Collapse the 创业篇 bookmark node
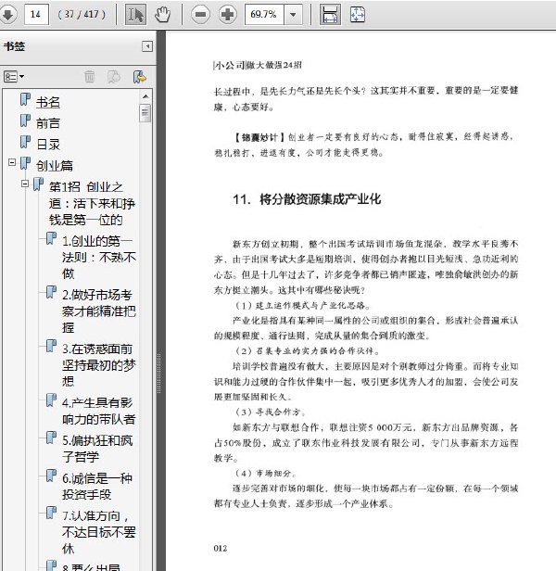The image size is (556, 571). click(x=12, y=162)
